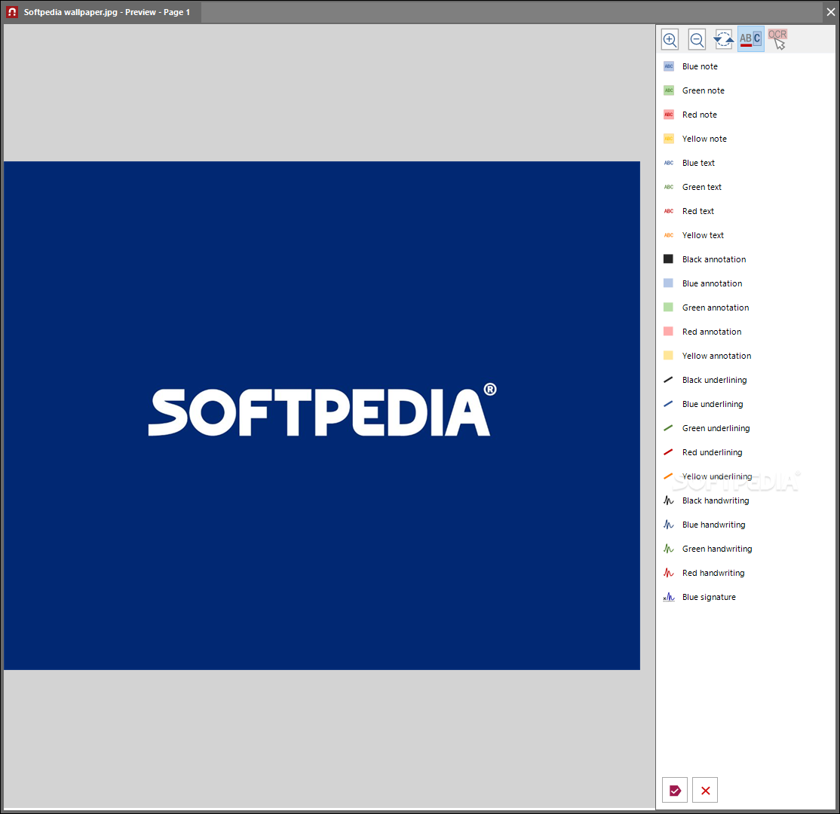
Task: Select Blue handwriting tool
Action: pyautogui.click(x=704, y=525)
